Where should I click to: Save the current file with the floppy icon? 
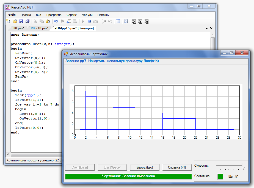point(21,21)
